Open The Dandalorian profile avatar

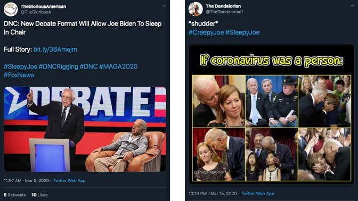[x=196, y=9]
